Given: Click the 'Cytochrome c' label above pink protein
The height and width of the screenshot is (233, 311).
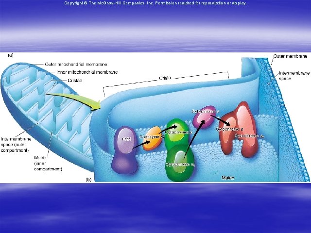Looking at the screenshot, I should [205, 111].
